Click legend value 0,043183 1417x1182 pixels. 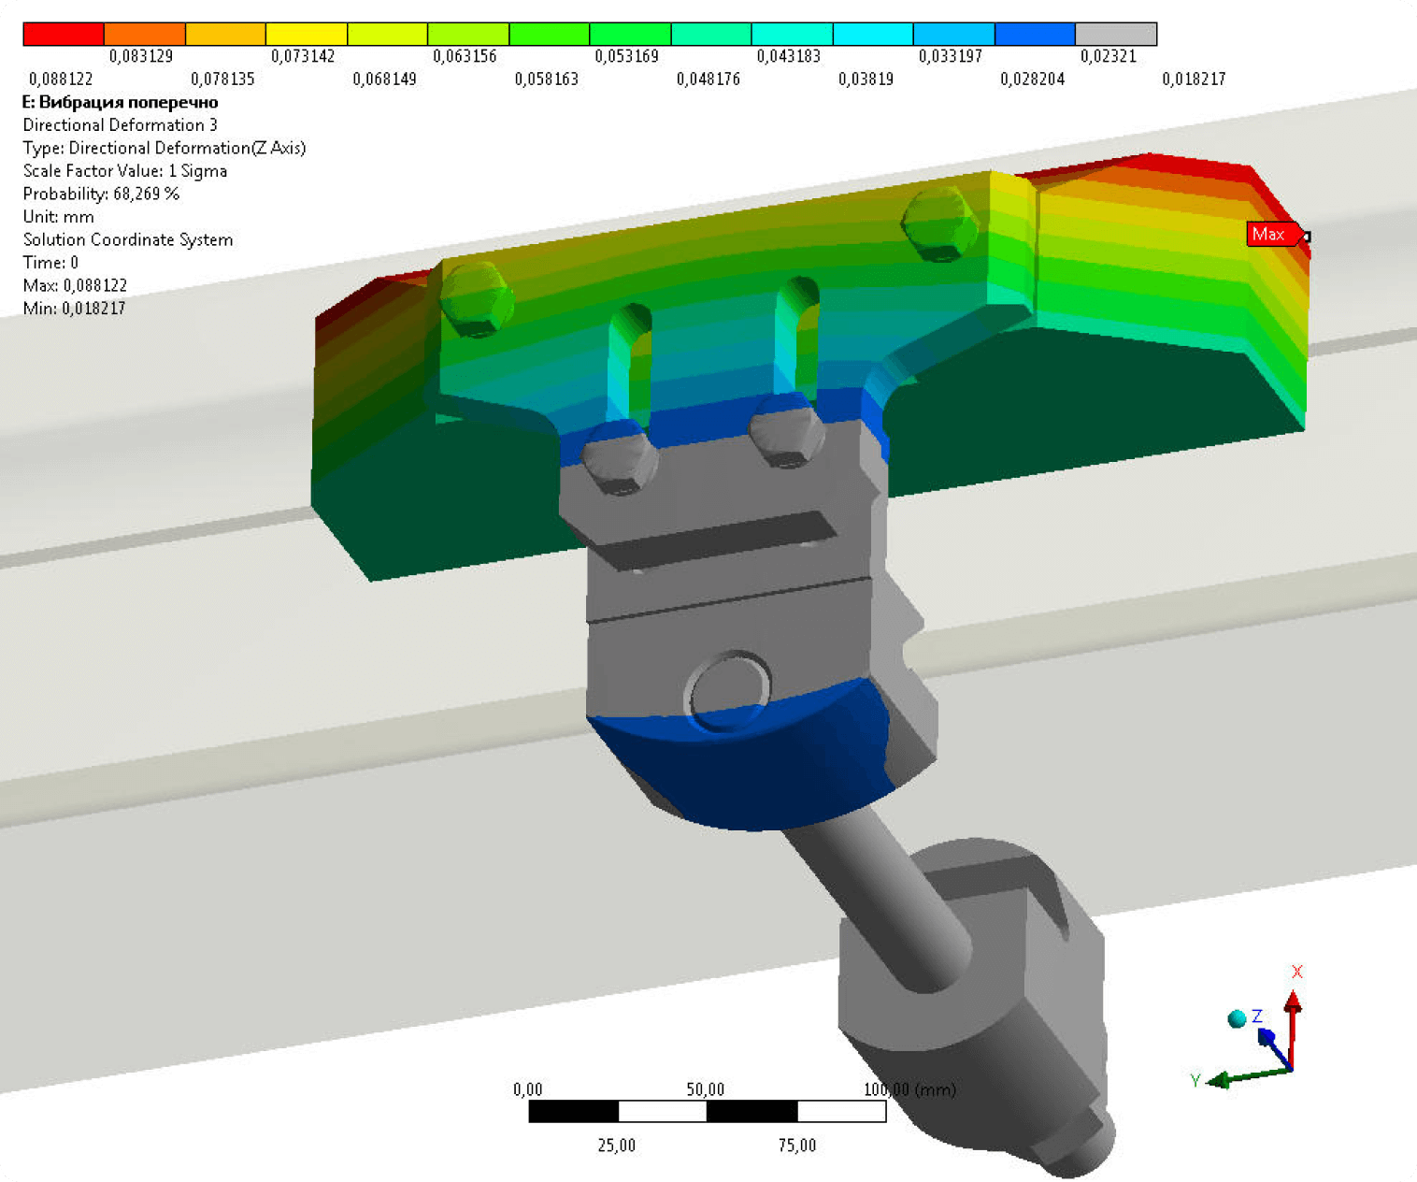click(788, 56)
